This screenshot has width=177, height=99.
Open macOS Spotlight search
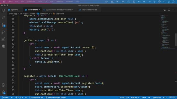(164, 2)
